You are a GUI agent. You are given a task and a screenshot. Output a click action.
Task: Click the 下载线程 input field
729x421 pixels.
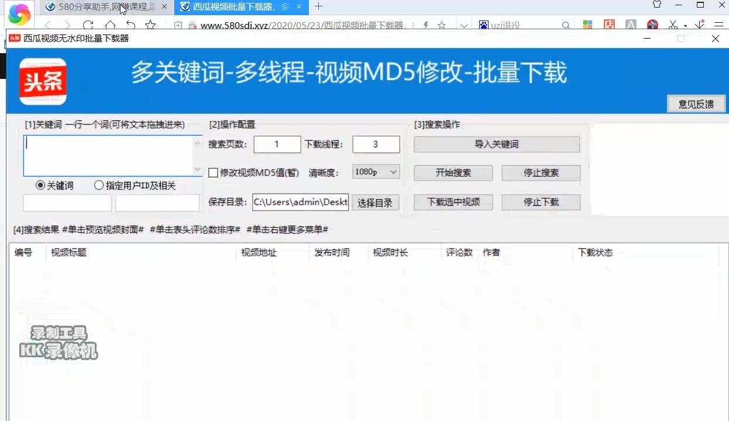coord(376,144)
